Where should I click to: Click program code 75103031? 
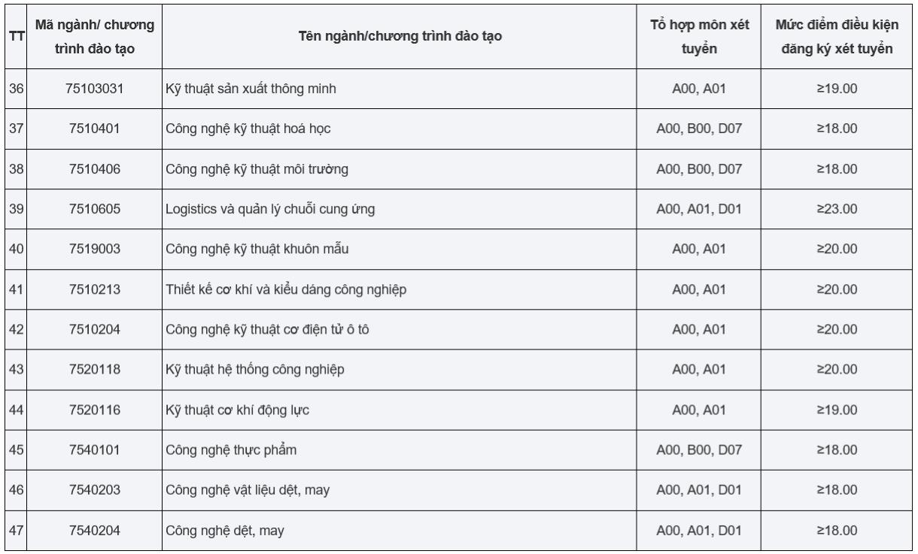(x=95, y=89)
